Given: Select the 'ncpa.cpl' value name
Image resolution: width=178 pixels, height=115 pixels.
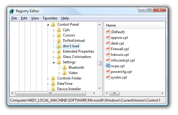Looking at the screenshot, I should 118,66.
